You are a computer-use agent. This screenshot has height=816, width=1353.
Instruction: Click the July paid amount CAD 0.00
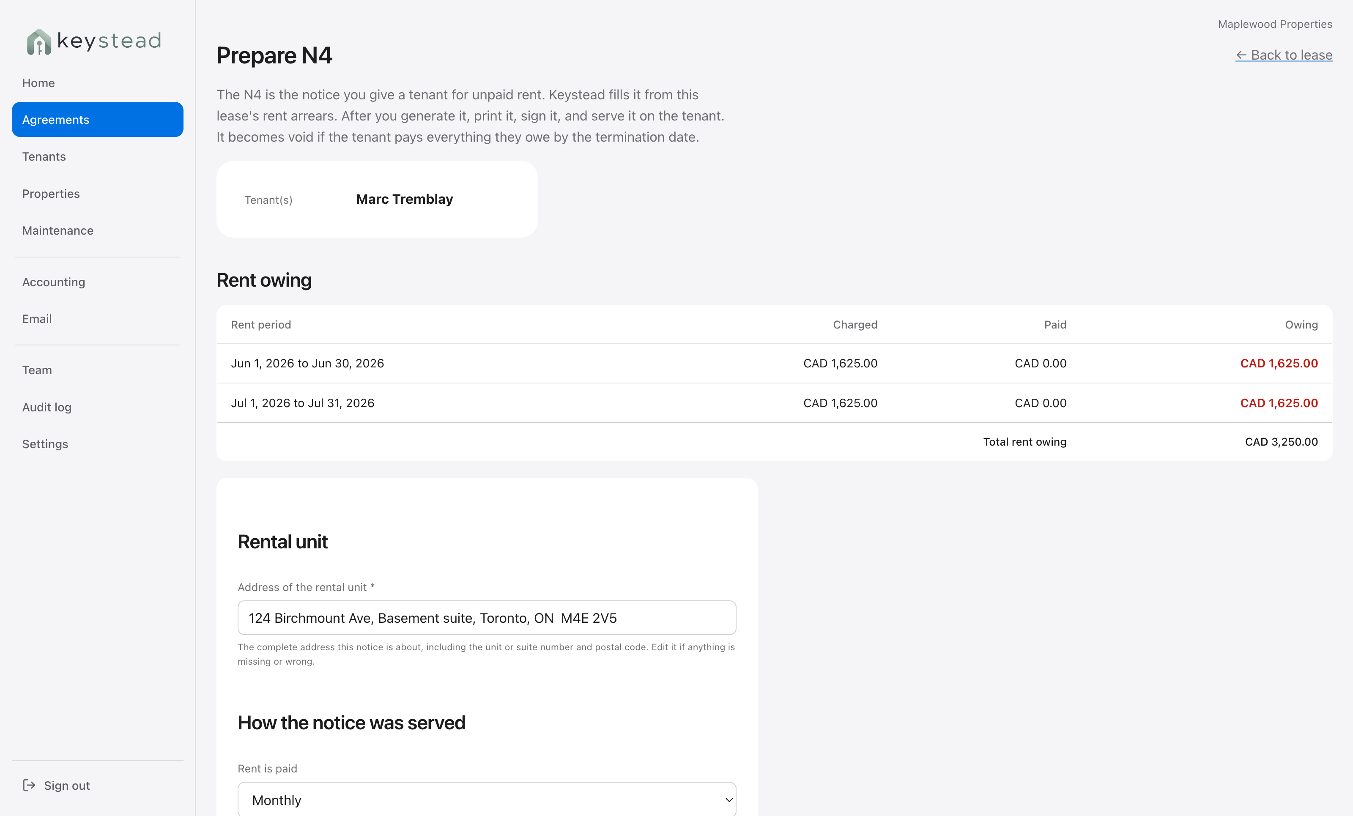click(x=1041, y=403)
